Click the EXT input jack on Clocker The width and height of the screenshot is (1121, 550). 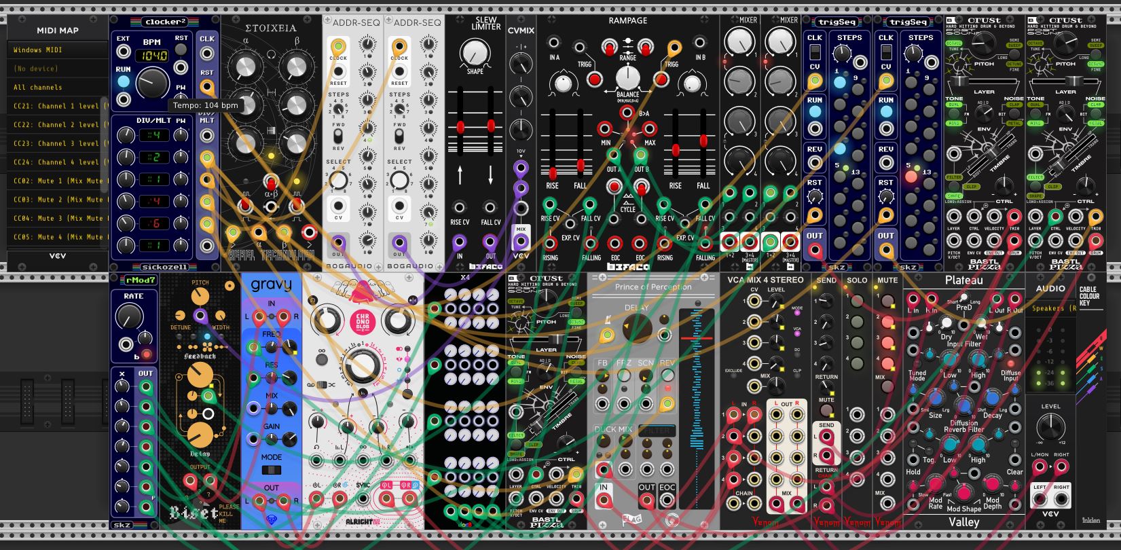[123, 52]
